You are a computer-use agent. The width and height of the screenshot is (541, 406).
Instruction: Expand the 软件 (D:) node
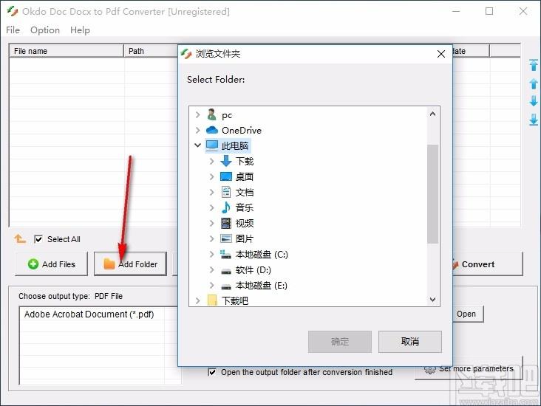point(212,270)
